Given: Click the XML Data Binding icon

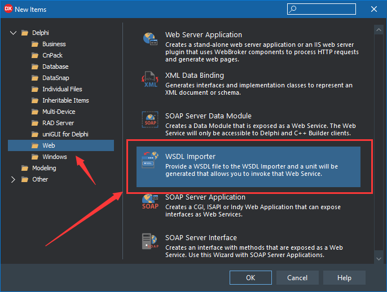Looking at the screenshot, I should pos(150,79).
